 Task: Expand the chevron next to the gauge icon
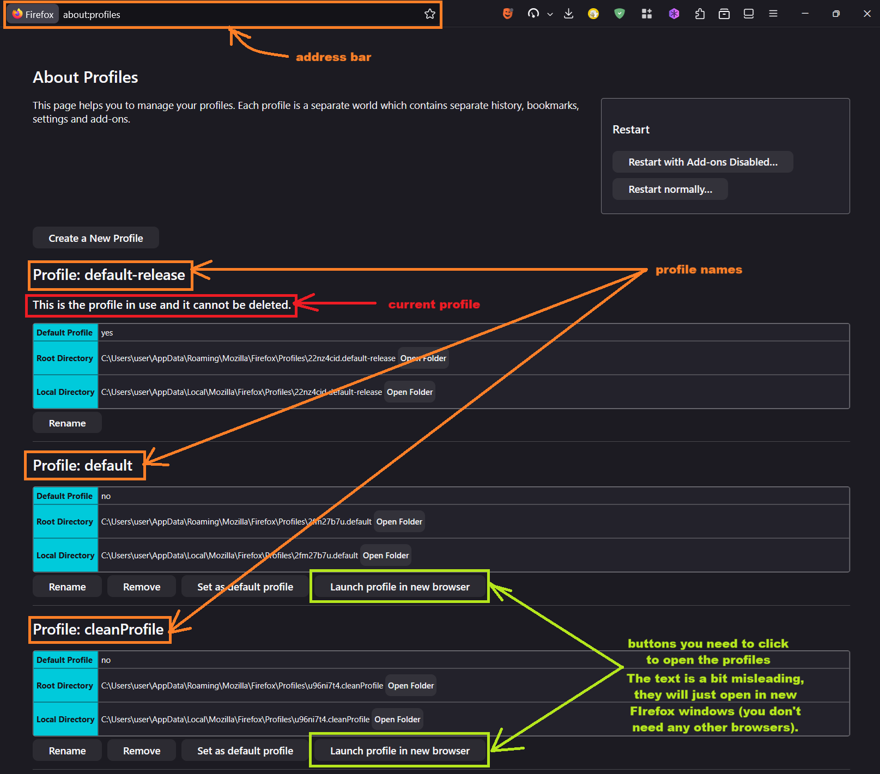(x=550, y=14)
